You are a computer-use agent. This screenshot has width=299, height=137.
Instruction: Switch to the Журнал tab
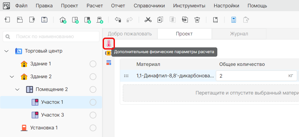239,34
